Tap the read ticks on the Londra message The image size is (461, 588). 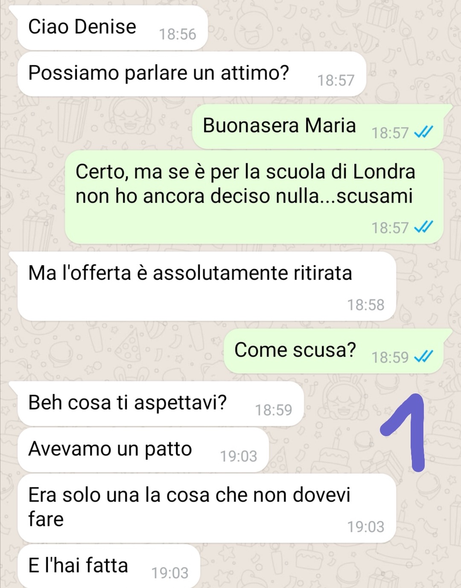(x=424, y=228)
